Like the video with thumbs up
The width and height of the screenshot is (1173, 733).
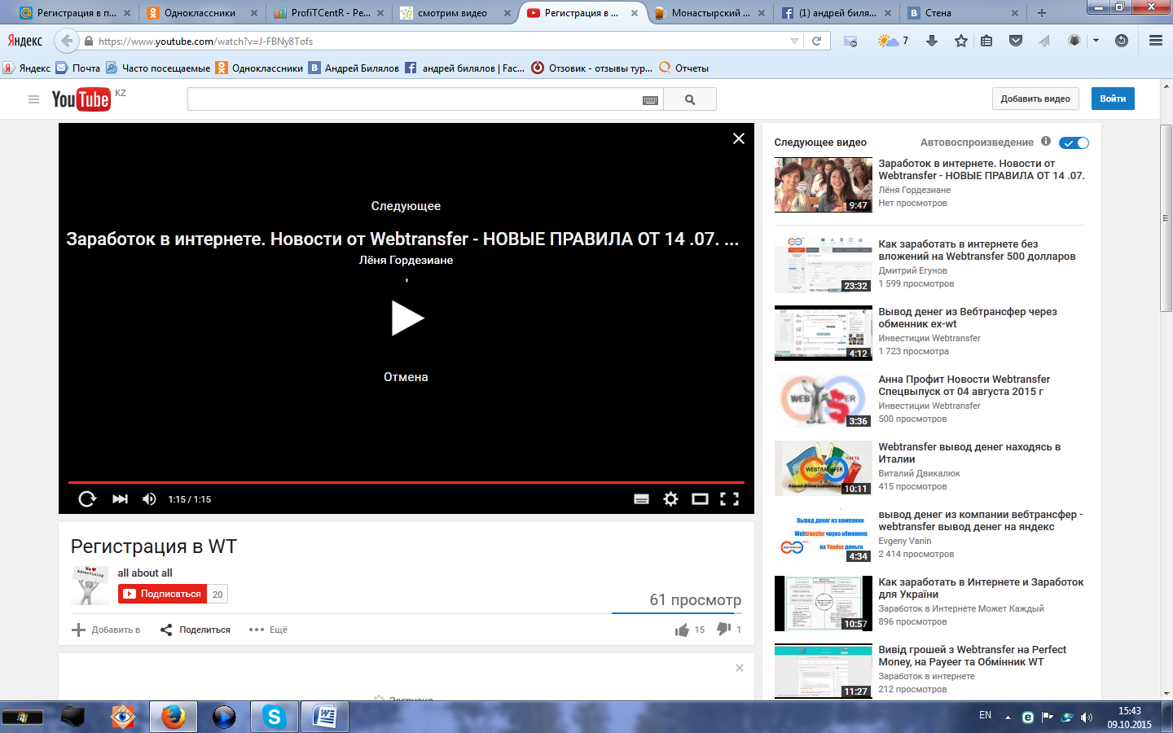tap(682, 630)
